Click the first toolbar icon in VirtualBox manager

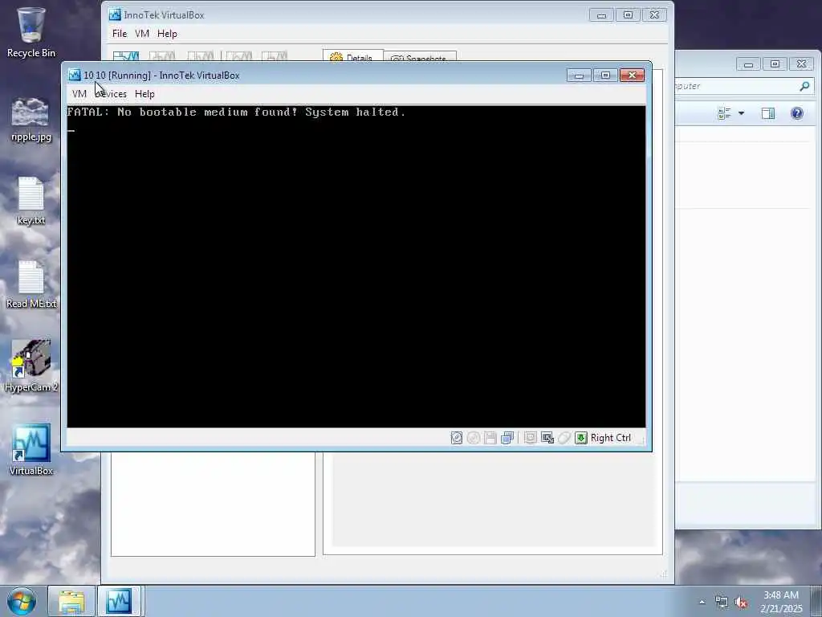[x=126, y=55]
